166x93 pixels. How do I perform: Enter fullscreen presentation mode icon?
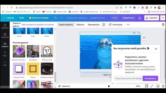(x=152, y=86)
